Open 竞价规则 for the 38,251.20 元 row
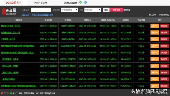 pos(164,26)
